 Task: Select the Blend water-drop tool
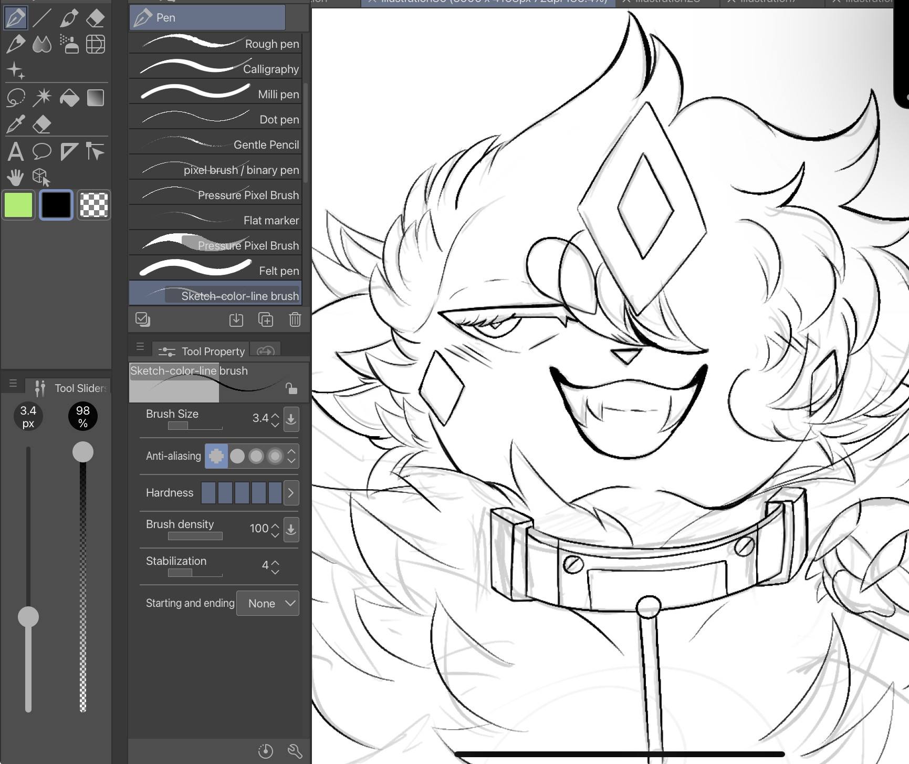pos(42,44)
